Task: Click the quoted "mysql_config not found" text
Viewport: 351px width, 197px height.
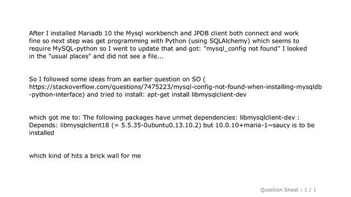Action: pyautogui.click(x=242, y=49)
